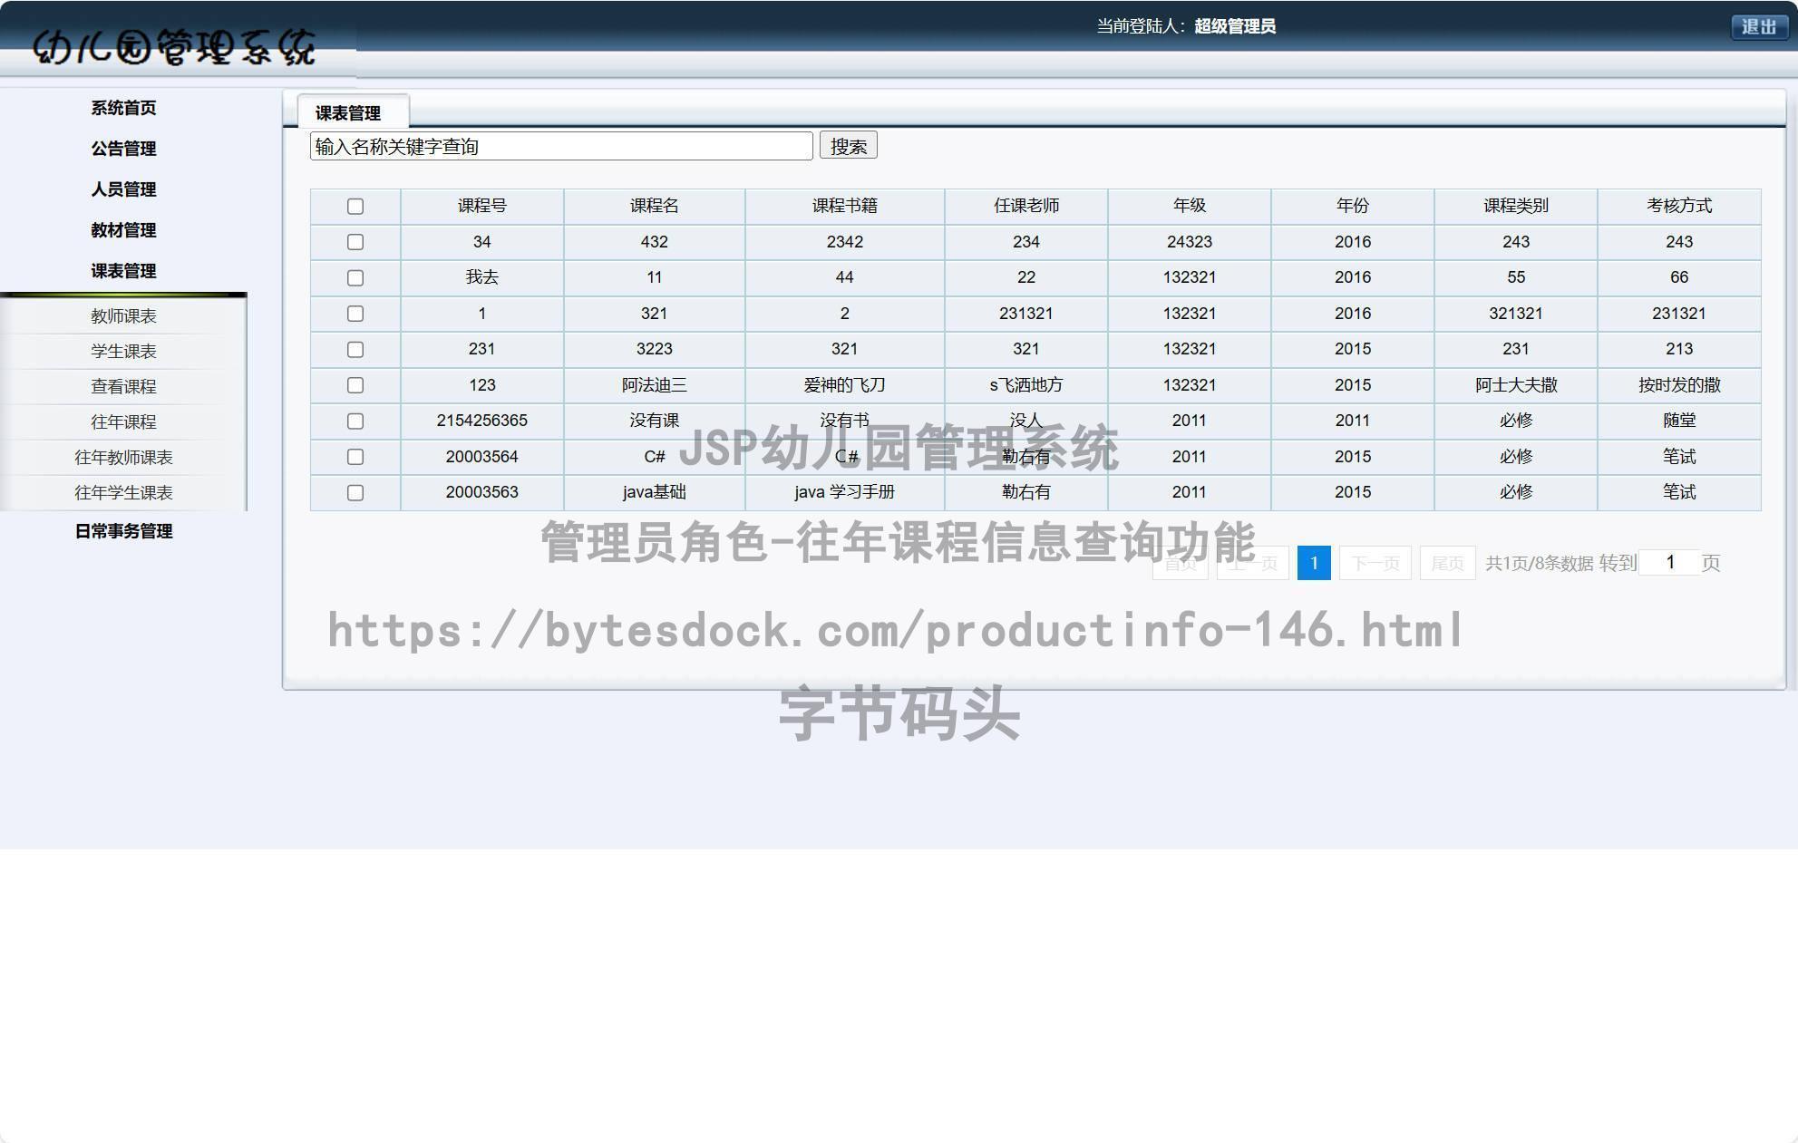Expand the 日常事务管理 menu section
1798x1143 pixels.
tap(124, 532)
